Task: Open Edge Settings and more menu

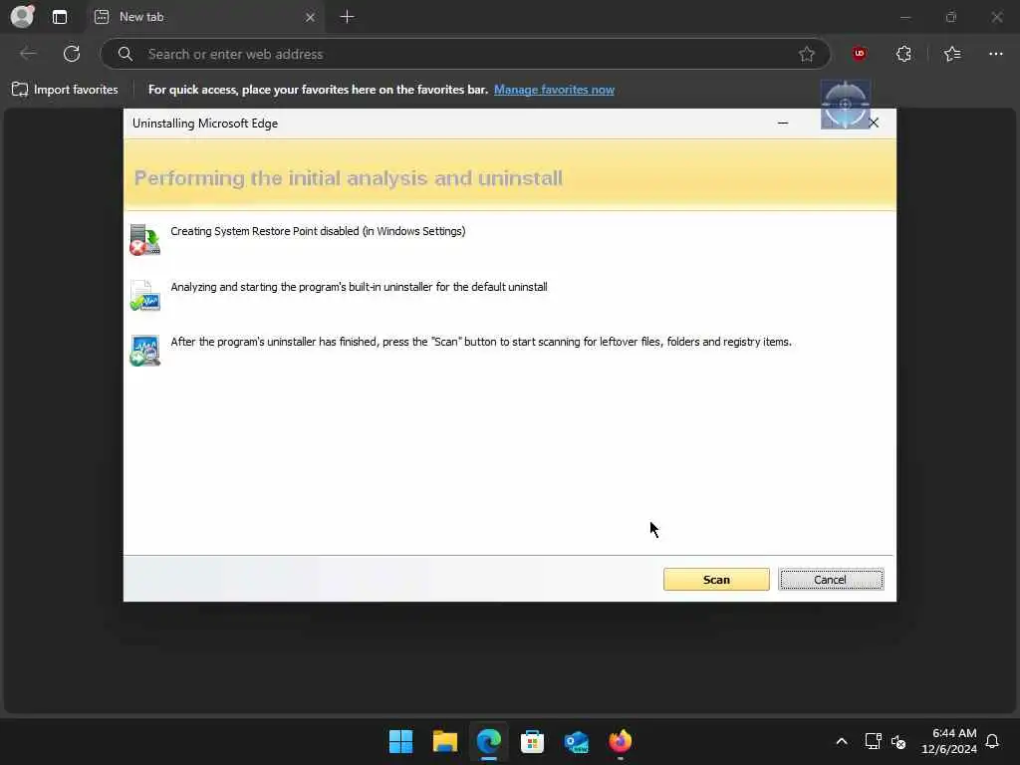Action: pyautogui.click(x=995, y=54)
